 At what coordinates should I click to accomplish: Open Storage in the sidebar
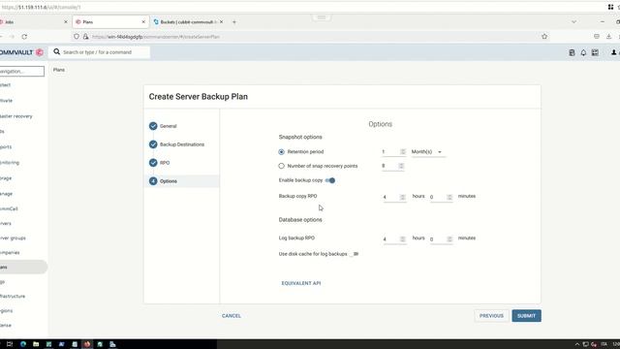click(x=6, y=178)
